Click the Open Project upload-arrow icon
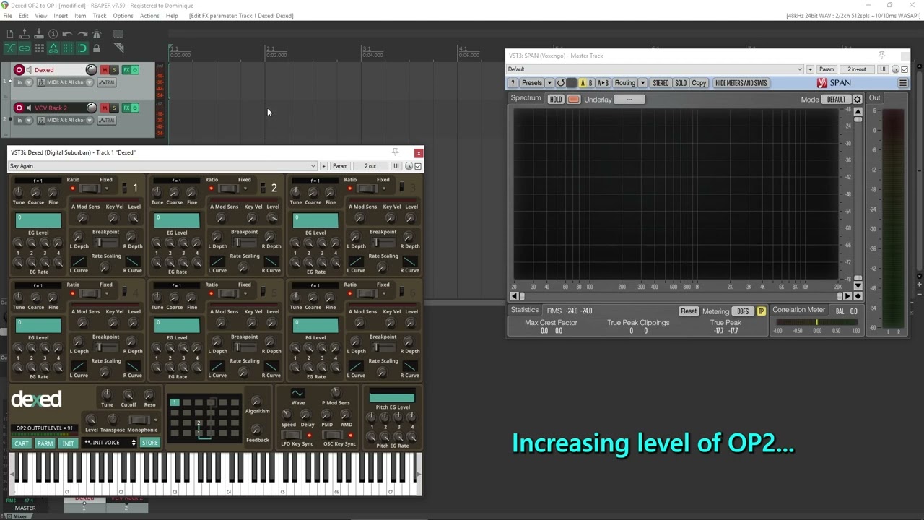The width and height of the screenshot is (924, 520). pyautogui.click(x=24, y=34)
